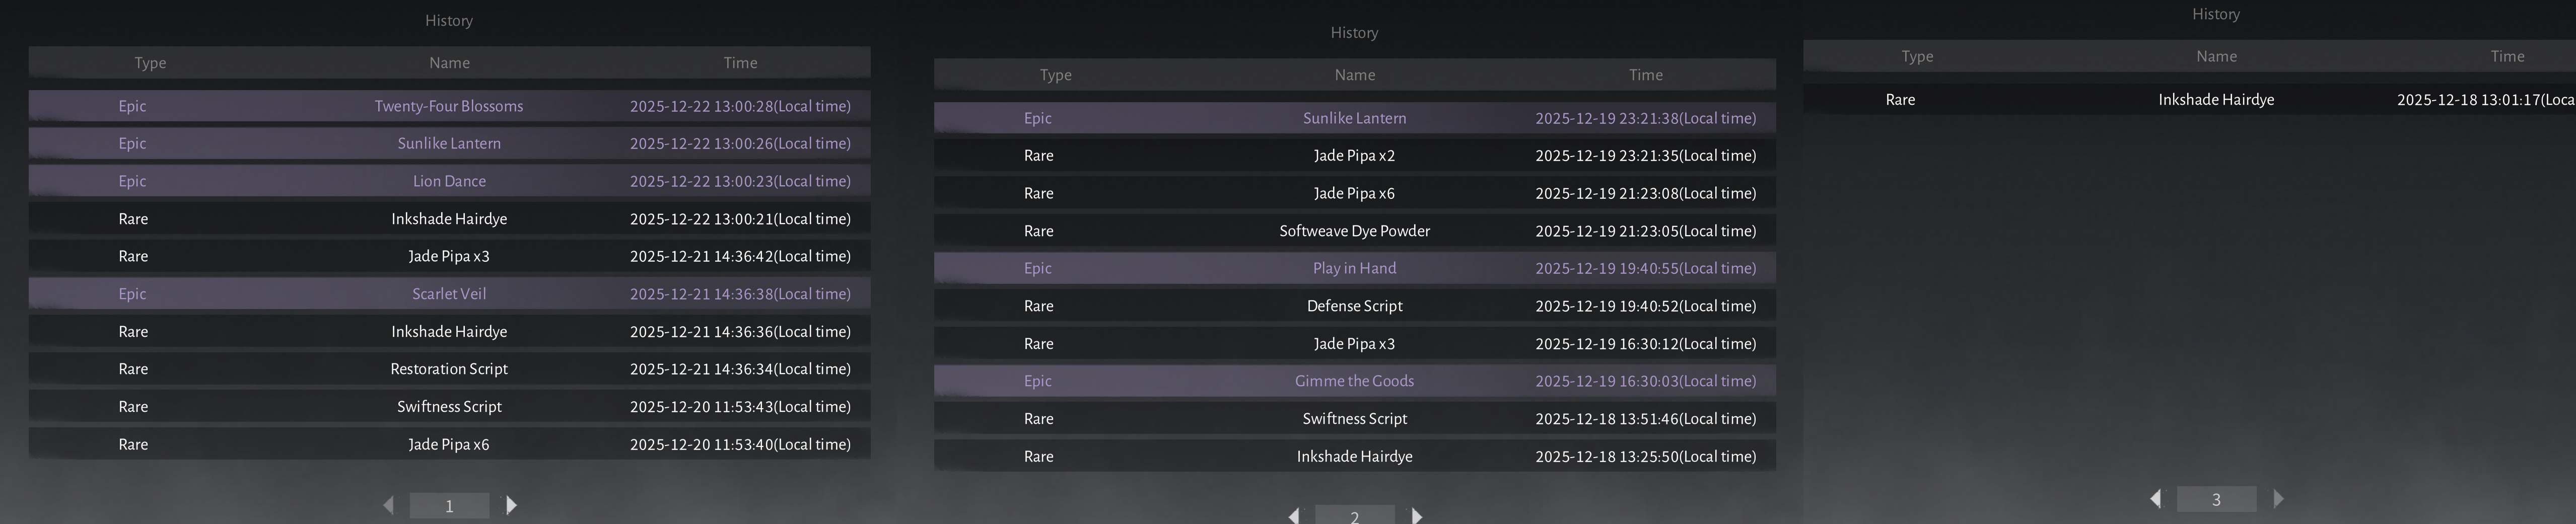The height and width of the screenshot is (524, 2576).
Task: Click Swiftness Script in the 11:53:43 row
Action: click(449, 407)
